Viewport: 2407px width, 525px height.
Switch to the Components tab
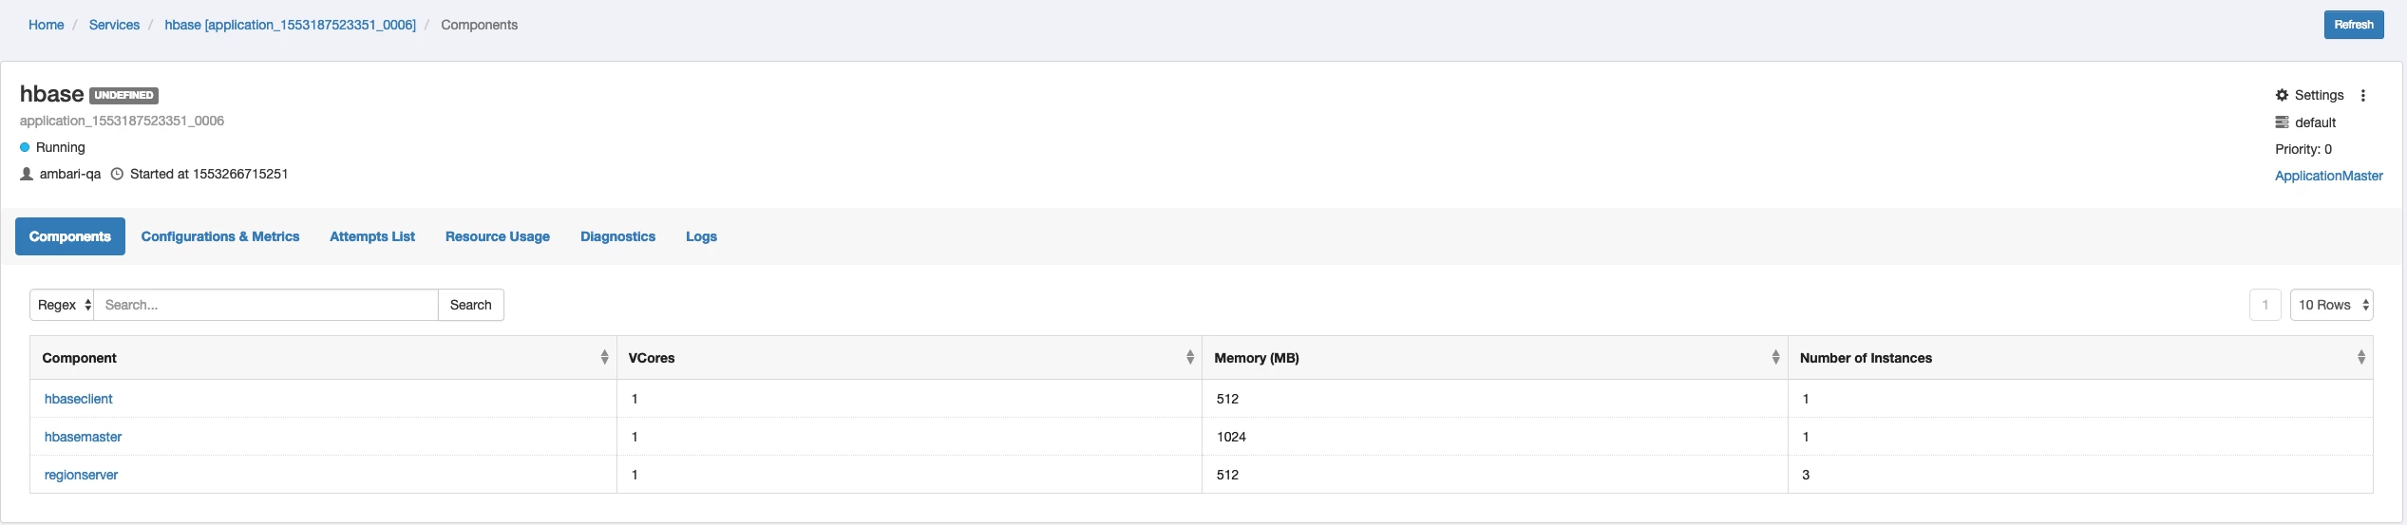click(x=70, y=236)
